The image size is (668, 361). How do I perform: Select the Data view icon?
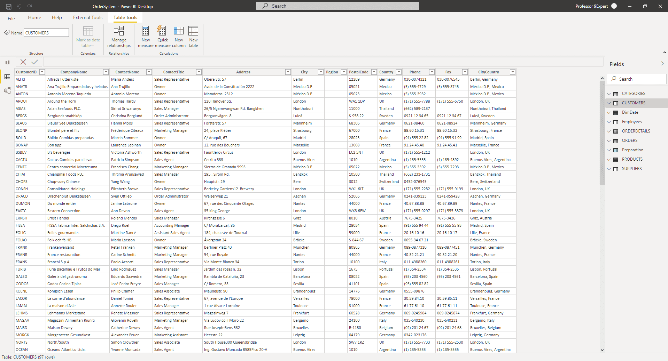tap(7, 77)
